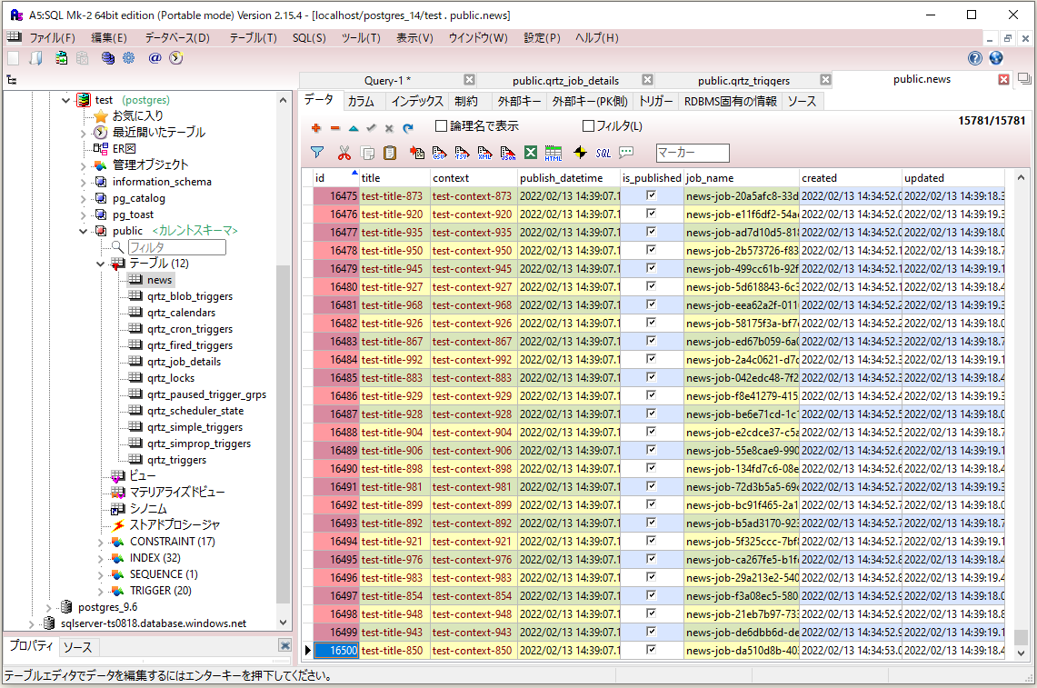Viewport: 1037px width, 688px height.
Task: Expand the CONSTRAINT (17) node
Action: coord(102,541)
